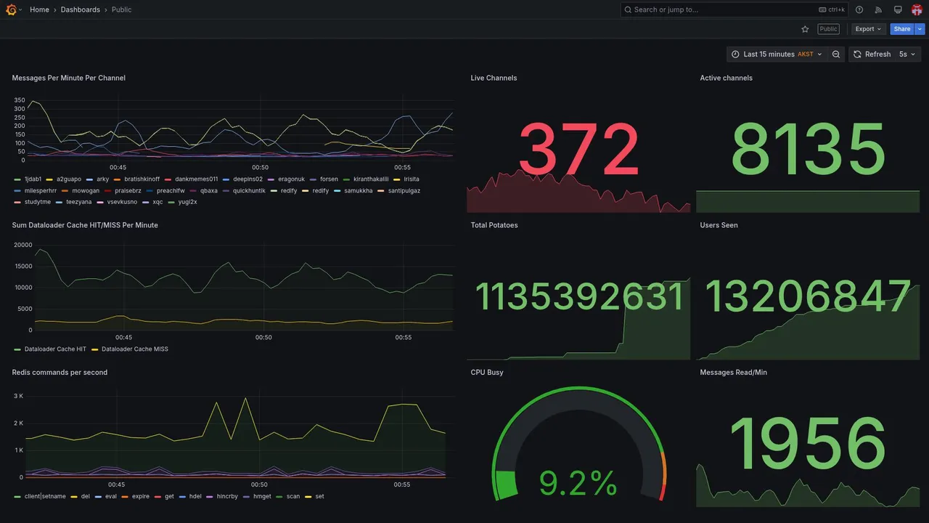
Task: Open the Export dropdown
Action: 868,29
